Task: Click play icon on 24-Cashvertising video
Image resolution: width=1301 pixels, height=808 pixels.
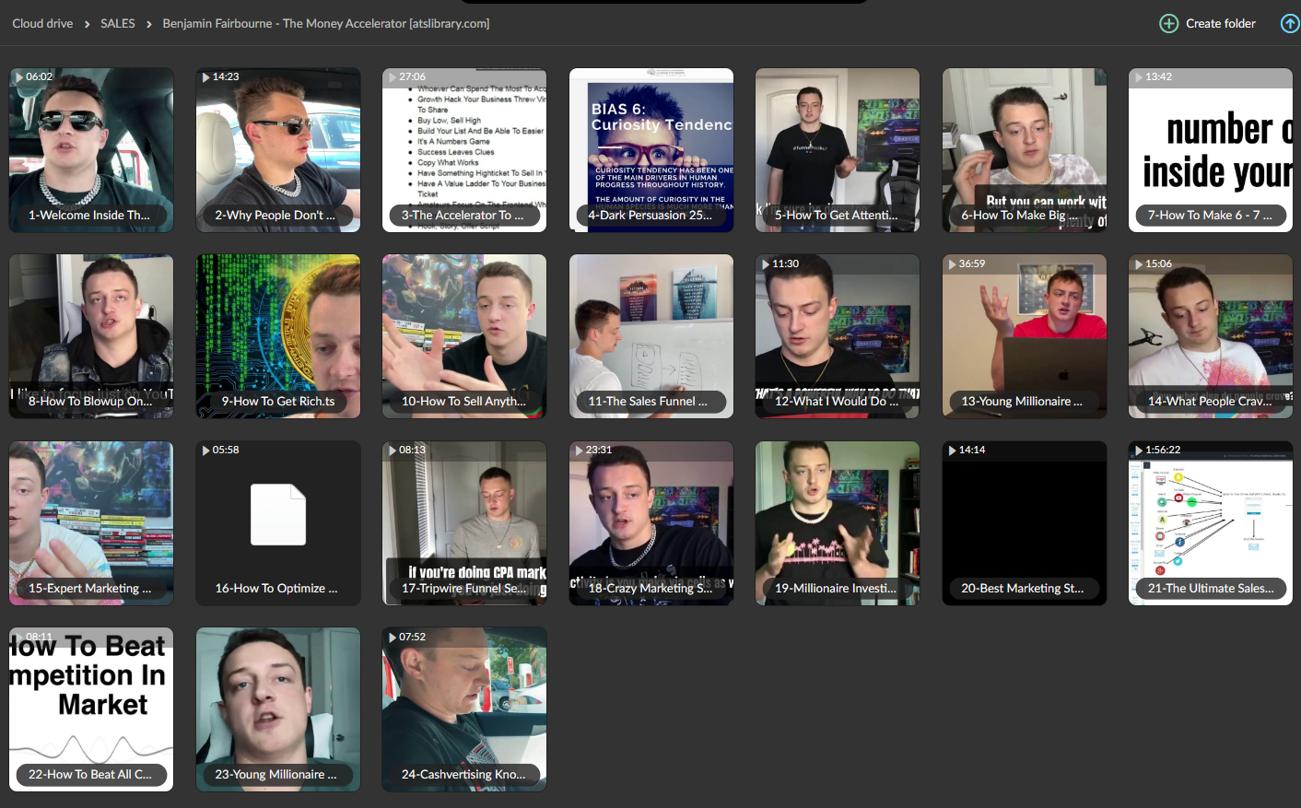Action: pos(392,638)
